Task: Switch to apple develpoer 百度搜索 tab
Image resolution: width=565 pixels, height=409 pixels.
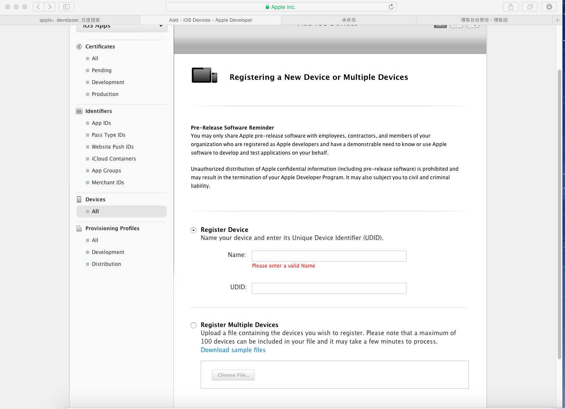Action: [x=70, y=20]
